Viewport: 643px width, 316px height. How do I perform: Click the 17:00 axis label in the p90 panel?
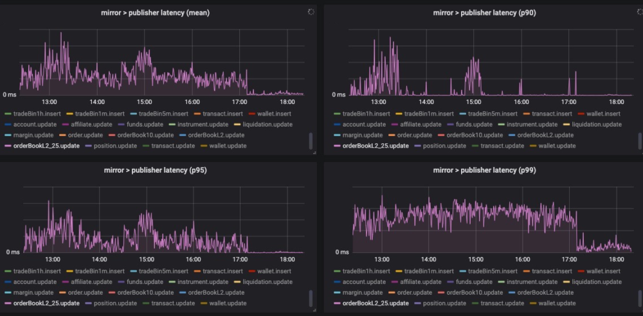(568, 101)
